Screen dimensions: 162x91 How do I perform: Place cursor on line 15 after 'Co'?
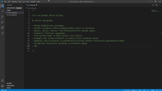tap(36, 46)
